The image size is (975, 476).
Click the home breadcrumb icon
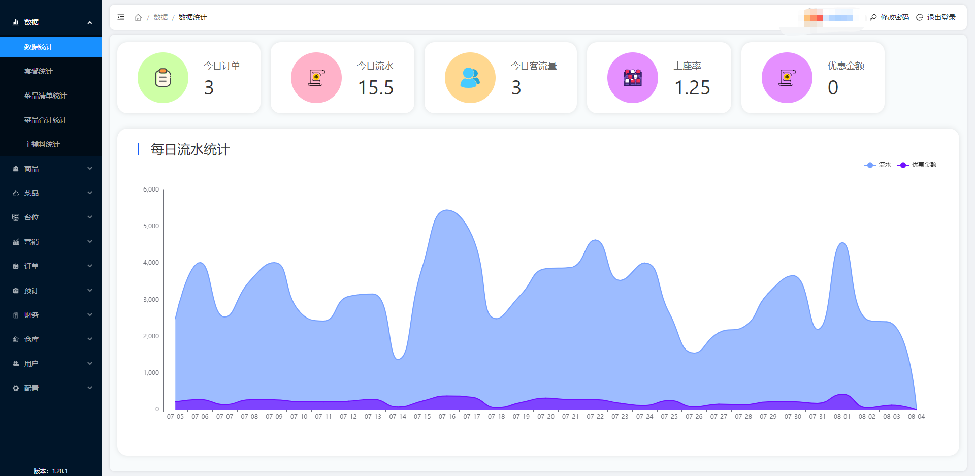(x=138, y=17)
